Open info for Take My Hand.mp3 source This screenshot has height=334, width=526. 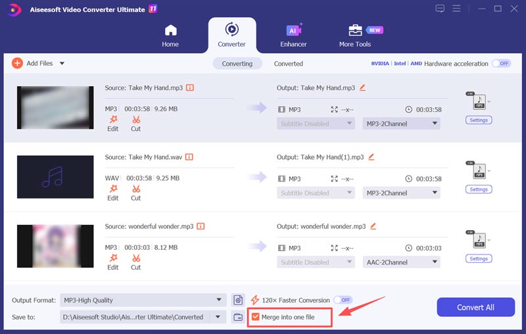pos(190,88)
